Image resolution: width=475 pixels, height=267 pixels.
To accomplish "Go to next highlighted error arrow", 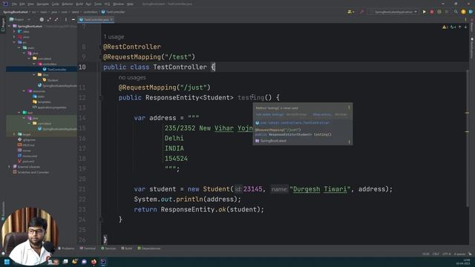I will pos(465,27).
